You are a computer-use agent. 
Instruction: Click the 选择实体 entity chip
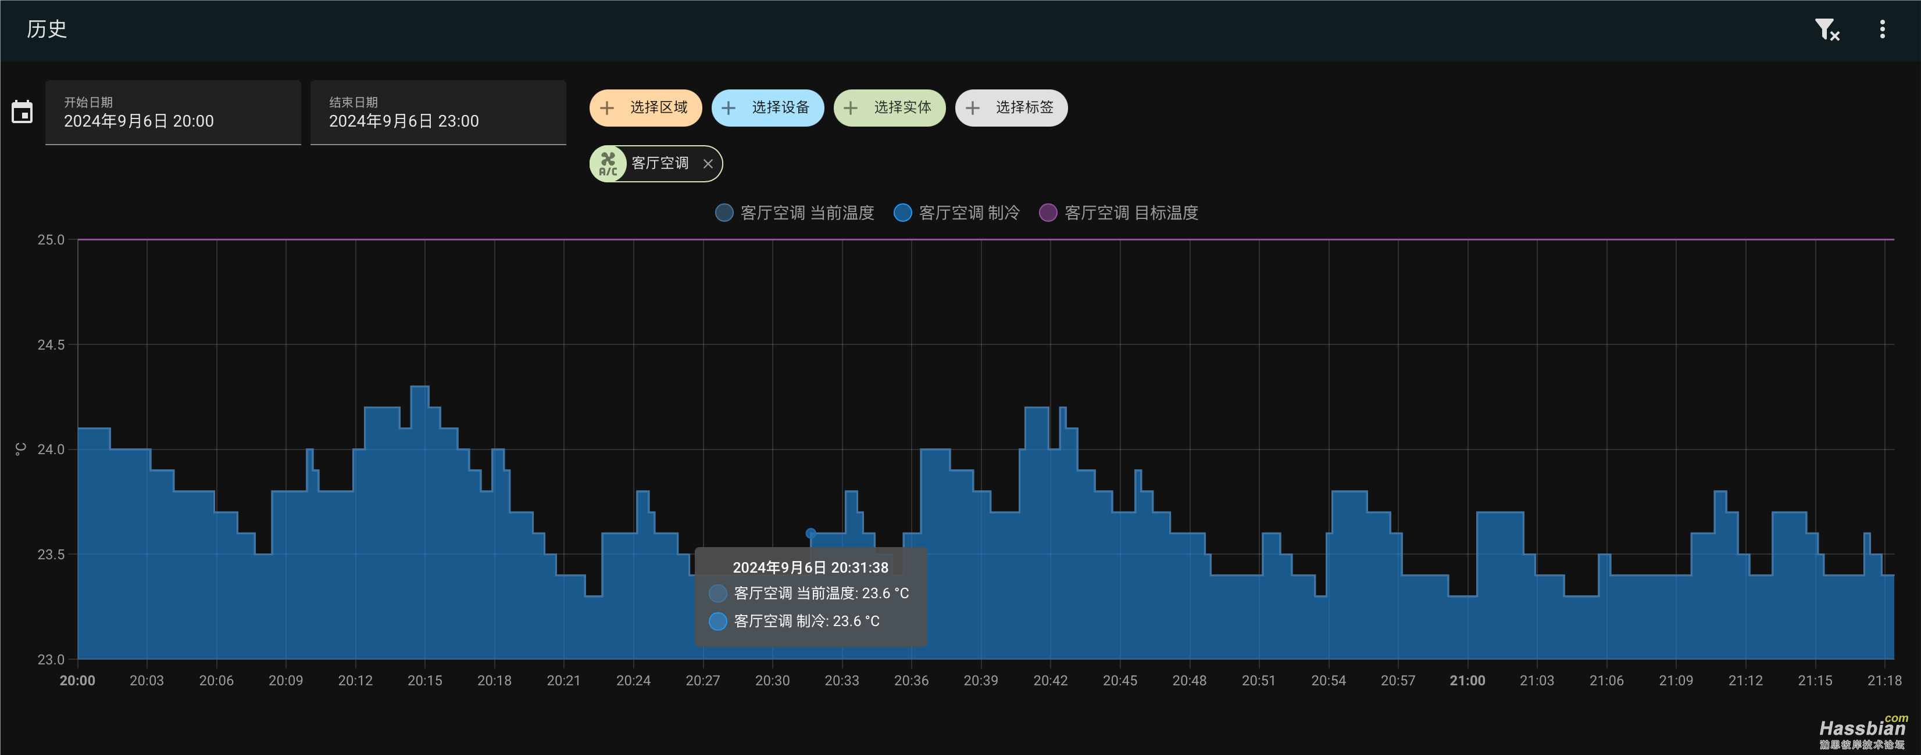[889, 108]
